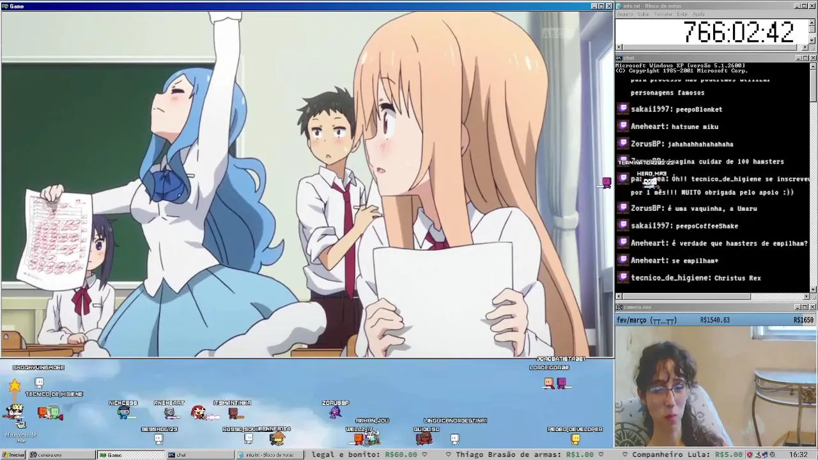Screen dimensions: 818x460
Task: Select the ITSMANTINHA character sprite
Action: click(234, 413)
